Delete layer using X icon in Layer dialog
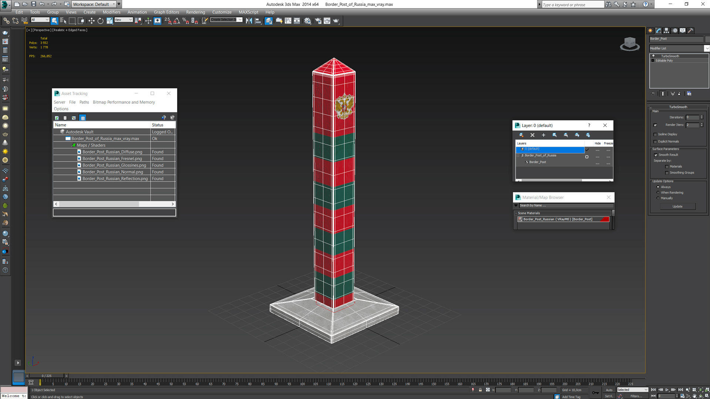Image resolution: width=710 pixels, height=399 pixels. tap(532, 135)
